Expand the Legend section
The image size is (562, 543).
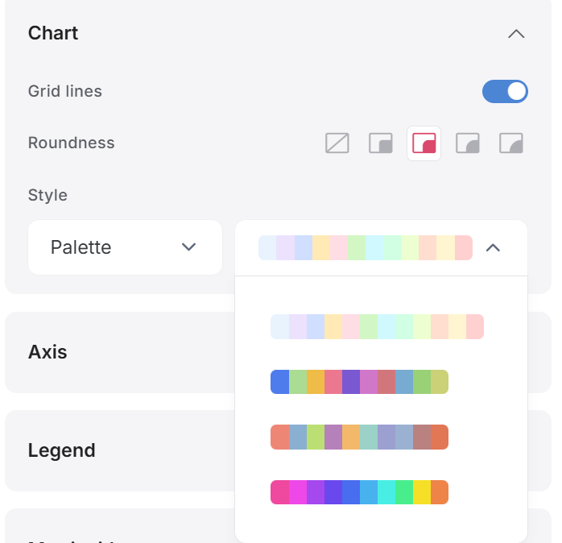(62, 450)
